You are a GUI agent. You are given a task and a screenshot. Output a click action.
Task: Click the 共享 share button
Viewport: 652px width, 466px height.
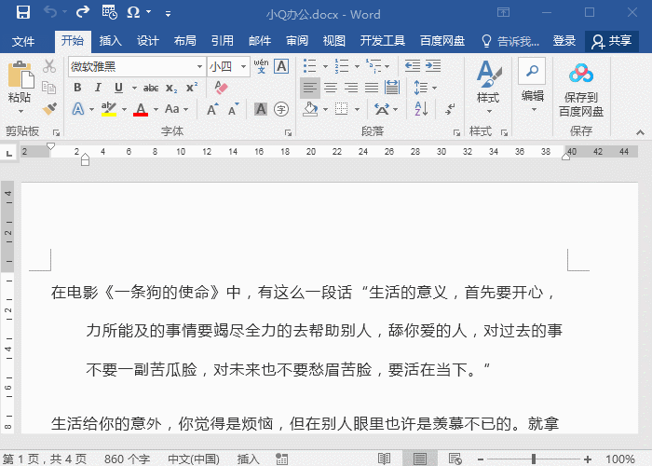click(611, 41)
